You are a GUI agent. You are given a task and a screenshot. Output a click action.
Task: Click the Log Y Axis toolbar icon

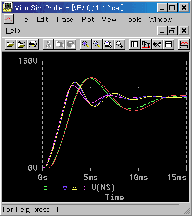168,44
